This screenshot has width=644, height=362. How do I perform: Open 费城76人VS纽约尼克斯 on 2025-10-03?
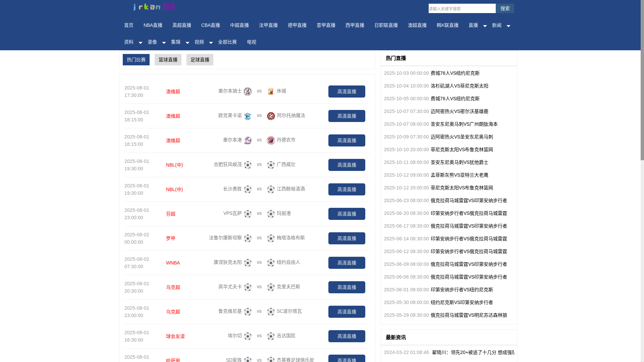pos(455,73)
